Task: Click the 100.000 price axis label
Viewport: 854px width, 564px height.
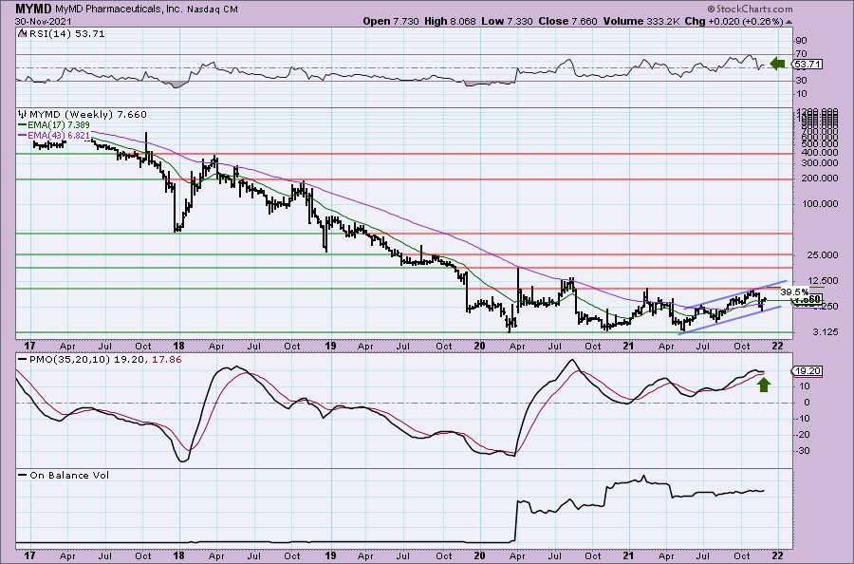Action: (818, 204)
